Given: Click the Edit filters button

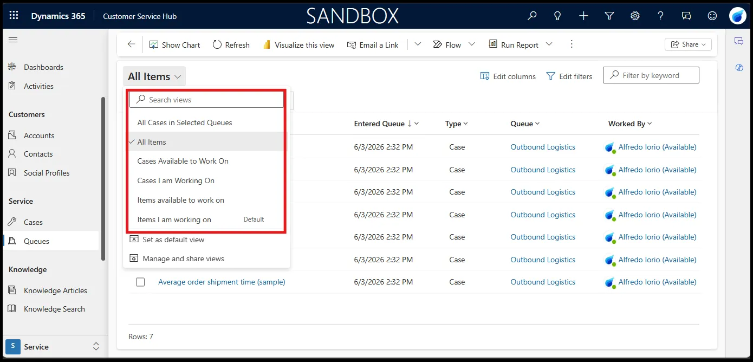Looking at the screenshot, I should pyautogui.click(x=569, y=76).
